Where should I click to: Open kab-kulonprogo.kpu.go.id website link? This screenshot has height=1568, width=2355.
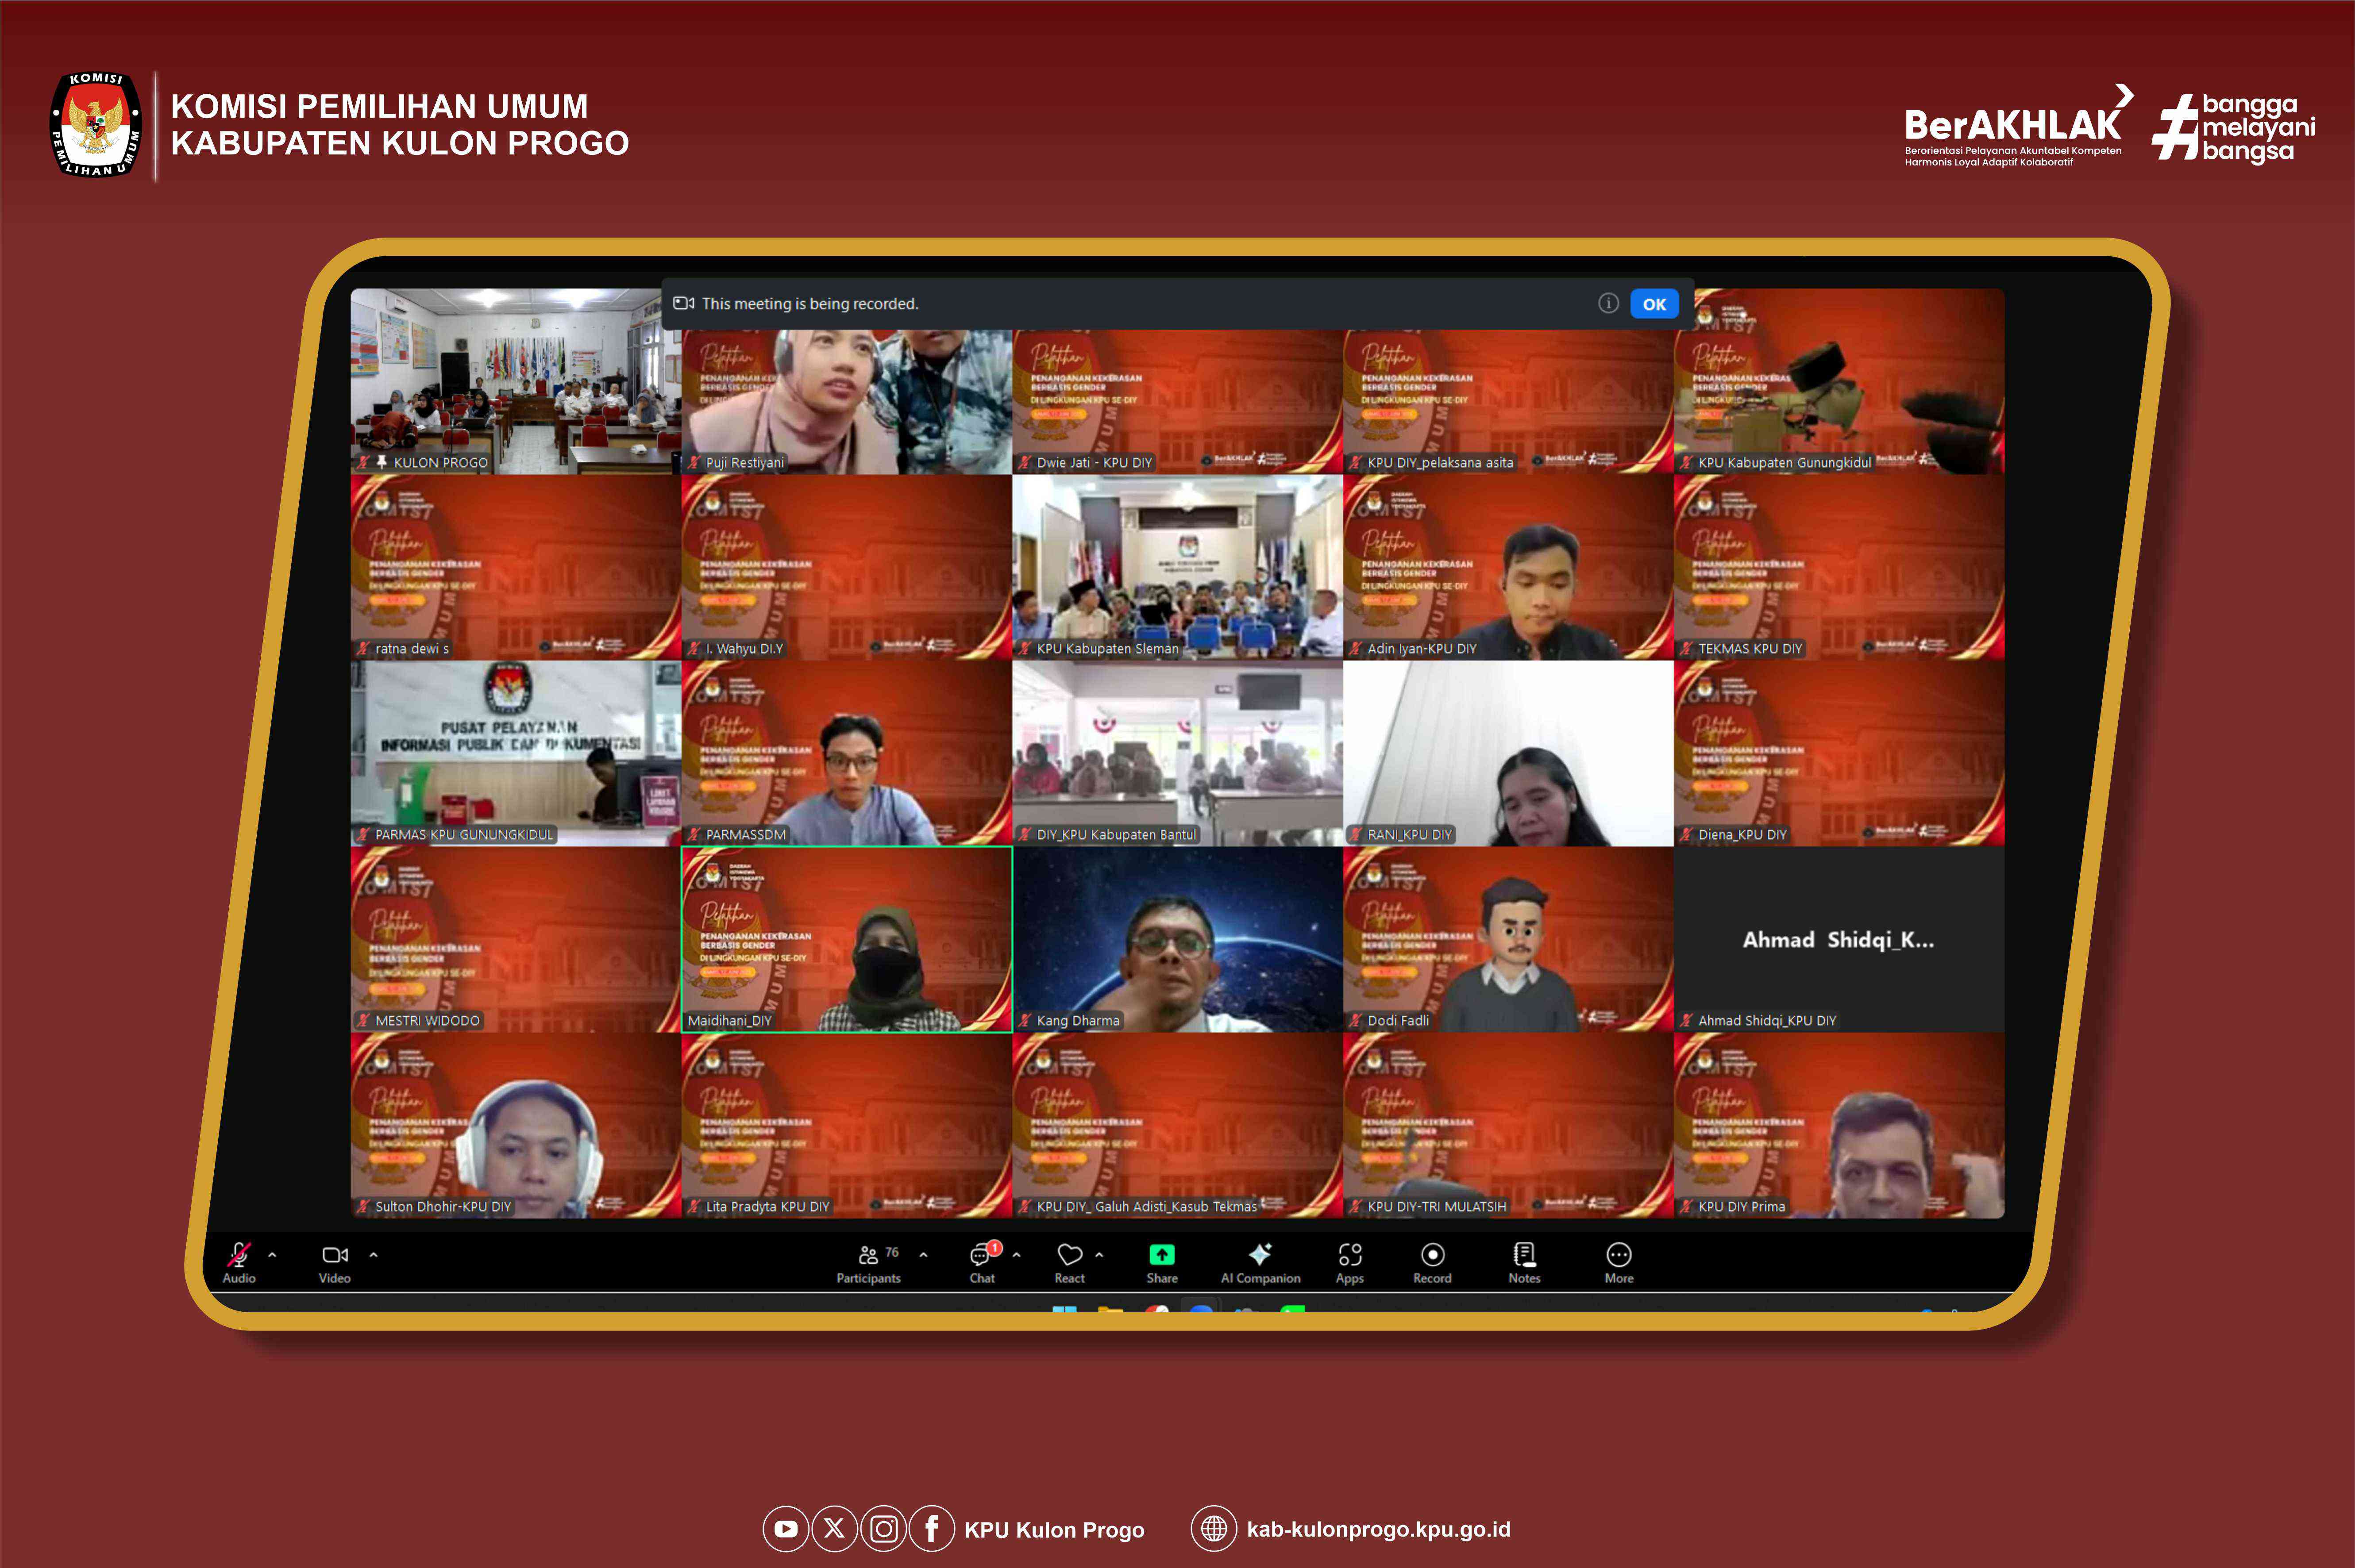tap(1378, 1529)
